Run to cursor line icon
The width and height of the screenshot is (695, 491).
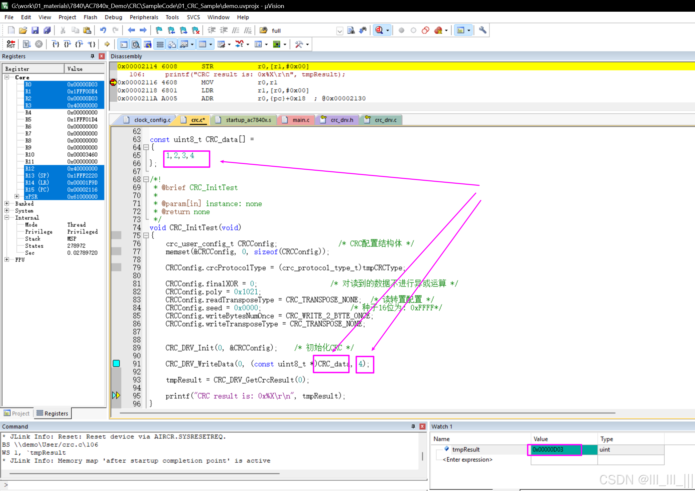(92, 44)
